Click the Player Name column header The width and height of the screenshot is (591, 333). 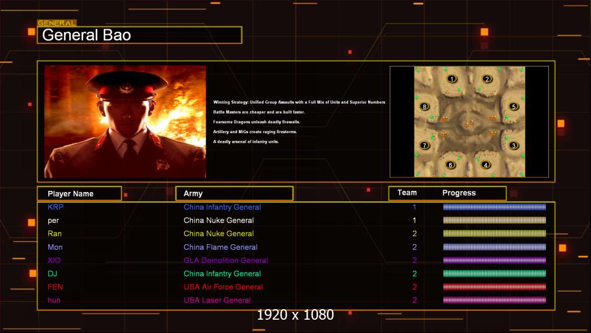click(x=79, y=194)
